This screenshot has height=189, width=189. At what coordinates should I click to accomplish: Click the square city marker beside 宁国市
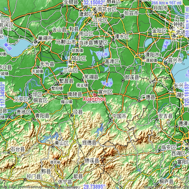tap(110, 120)
